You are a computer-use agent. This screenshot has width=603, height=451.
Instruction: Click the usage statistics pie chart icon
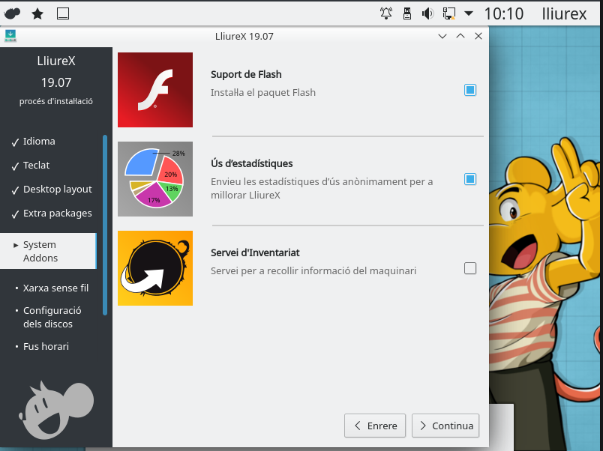[155, 179]
